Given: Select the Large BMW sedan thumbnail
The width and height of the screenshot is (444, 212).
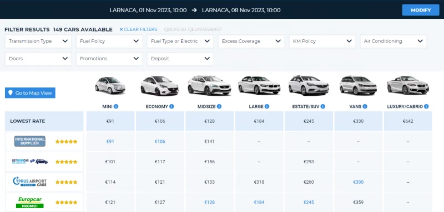Looking at the screenshot, I should (259, 85).
